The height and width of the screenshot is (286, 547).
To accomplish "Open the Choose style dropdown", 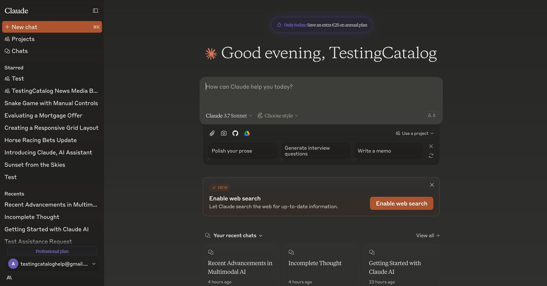I will (278, 116).
